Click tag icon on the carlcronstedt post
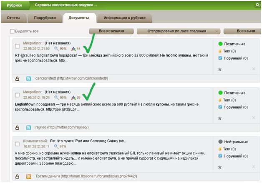This screenshot has height=183, width=262. (220, 51)
